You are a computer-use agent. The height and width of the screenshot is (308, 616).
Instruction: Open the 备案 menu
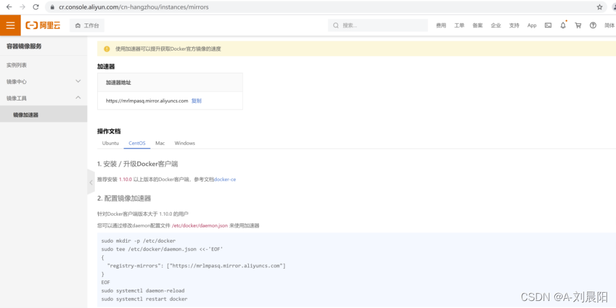[478, 25]
